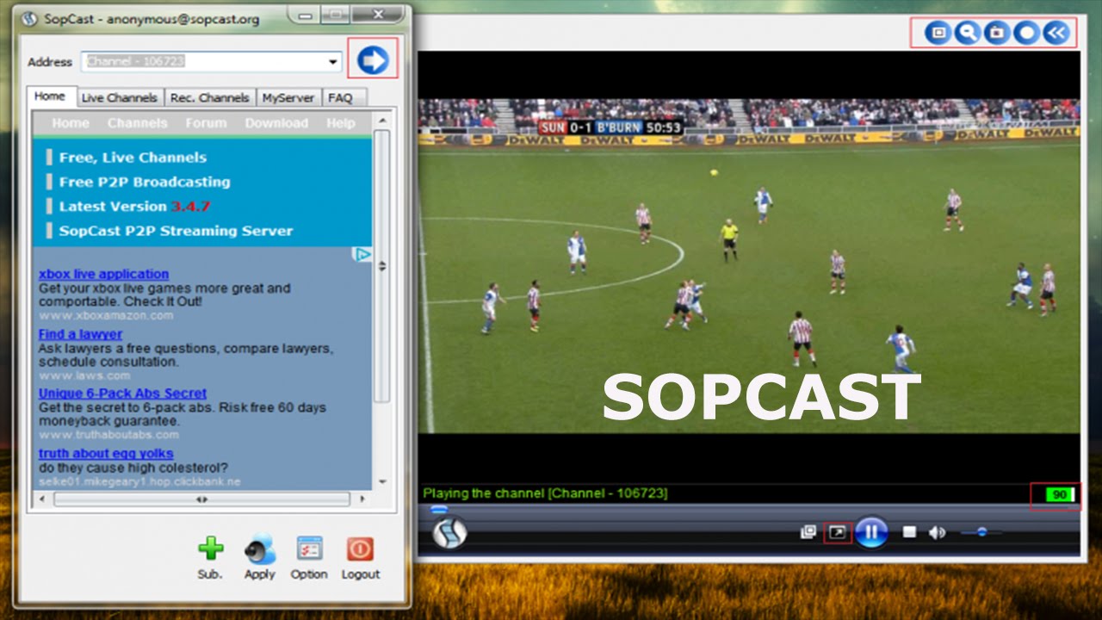Image resolution: width=1102 pixels, height=620 pixels.
Task: Click the www.truthaboutabs.com ad URL text
Action: (108, 435)
